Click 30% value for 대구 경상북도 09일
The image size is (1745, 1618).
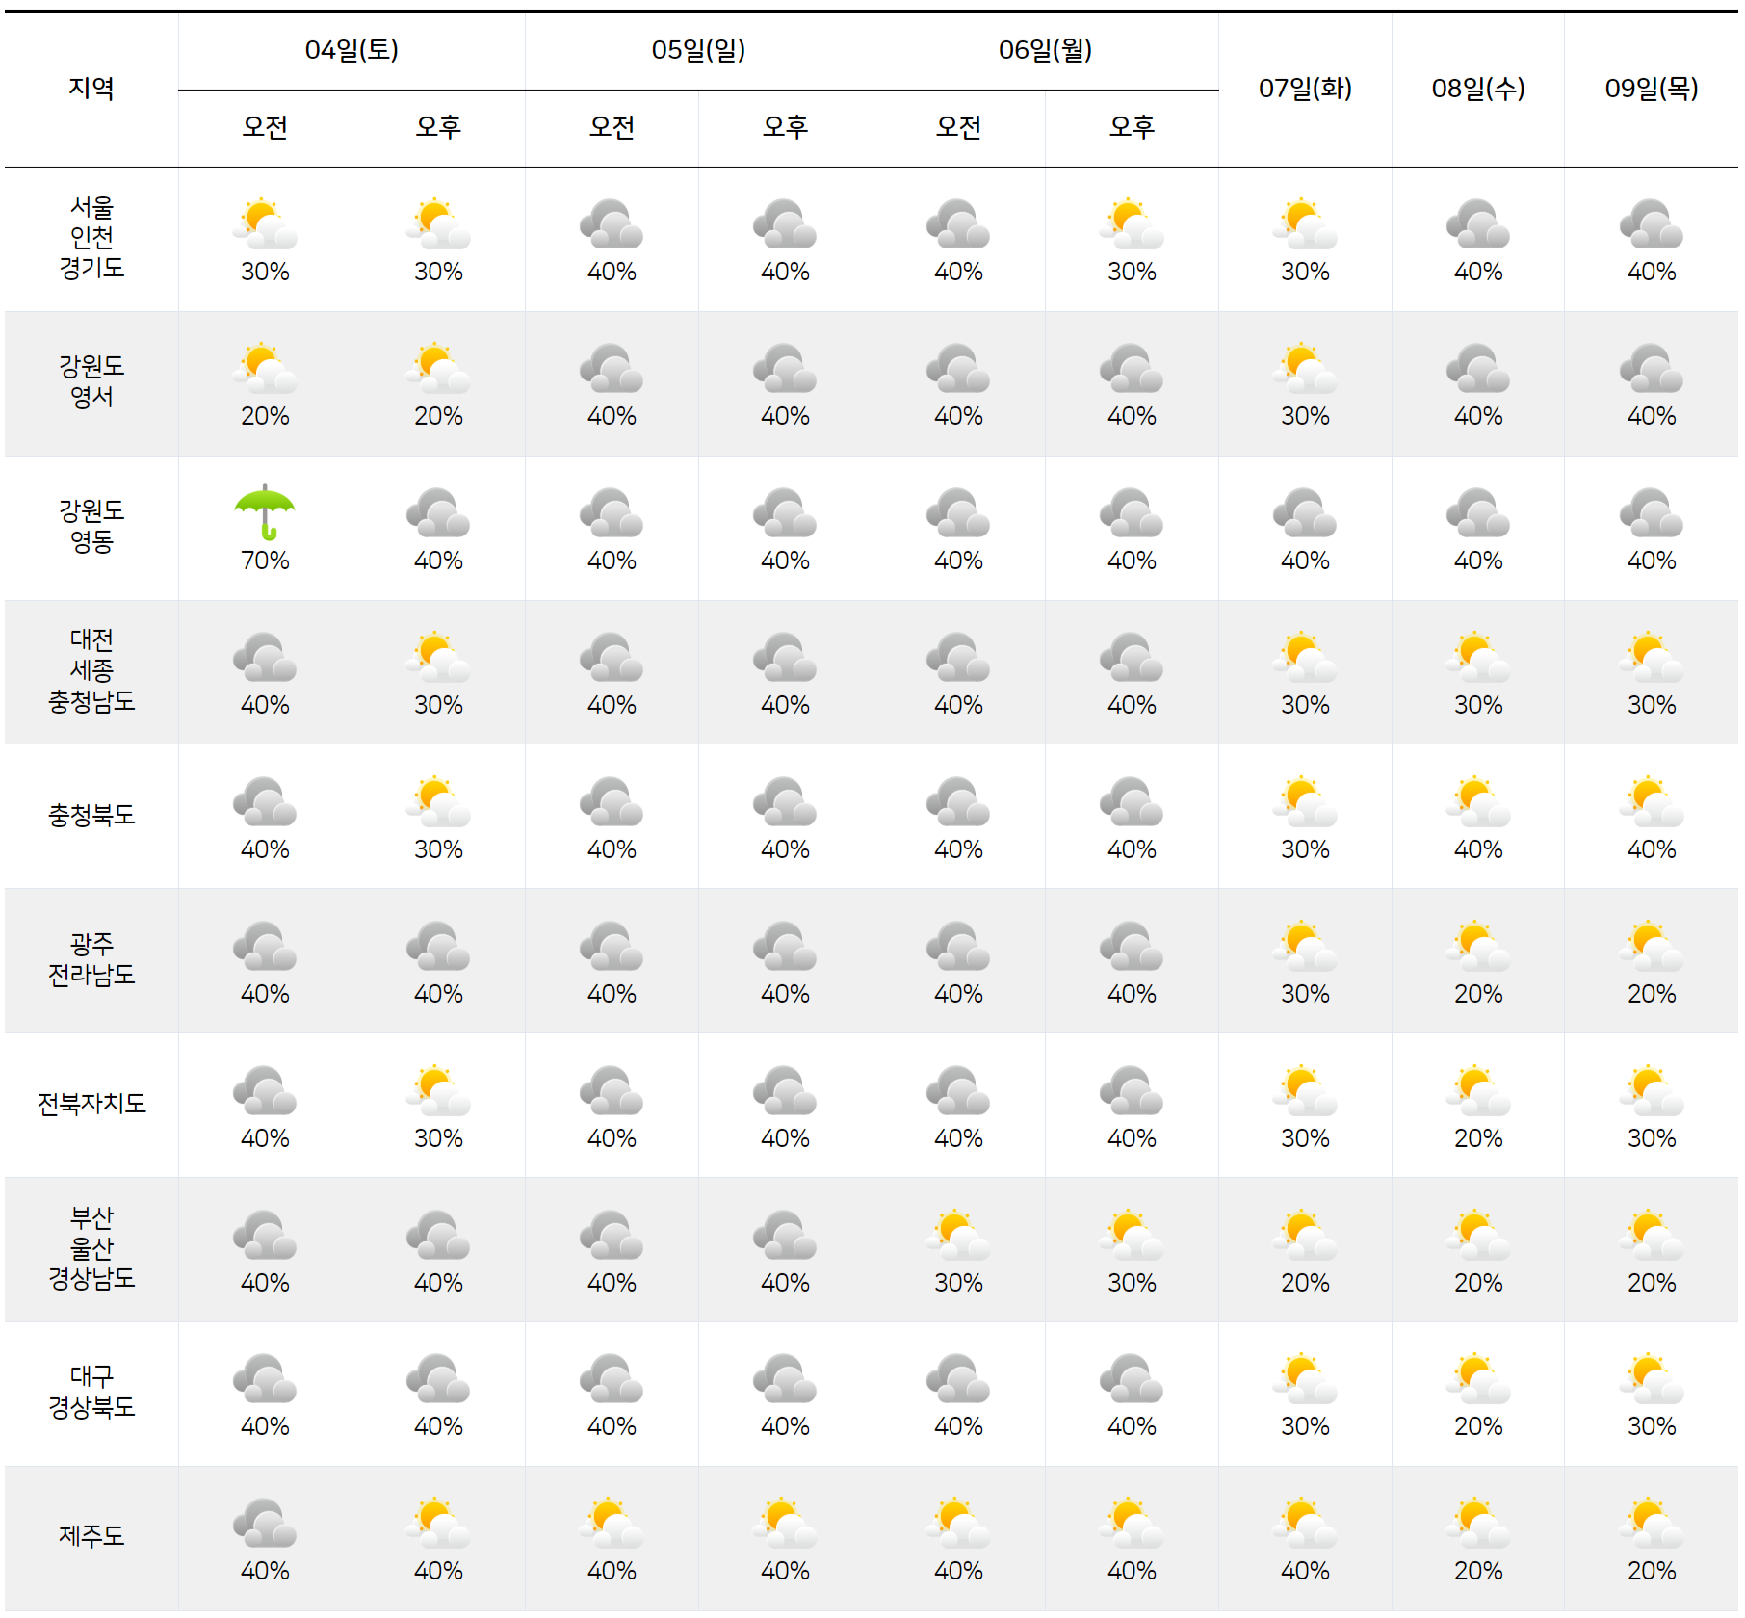tap(1652, 1426)
